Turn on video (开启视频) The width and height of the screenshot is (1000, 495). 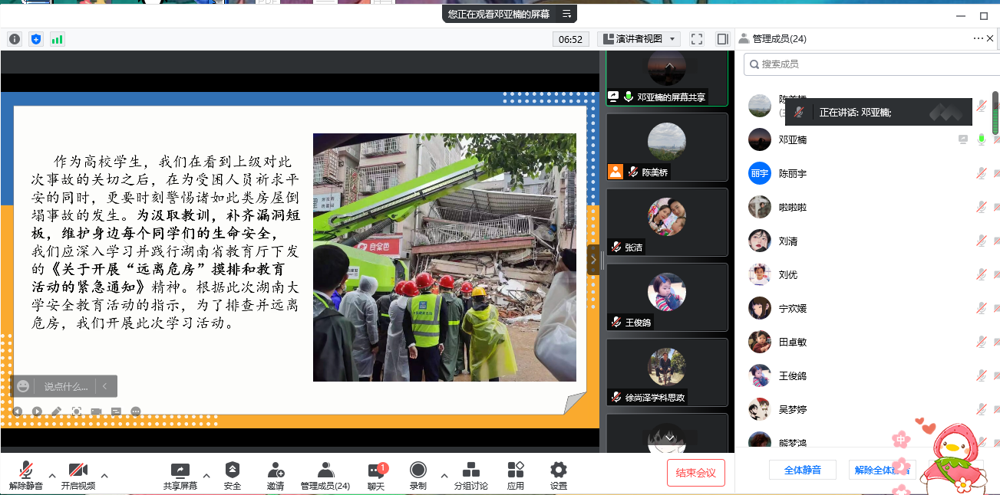[x=78, y=475]
